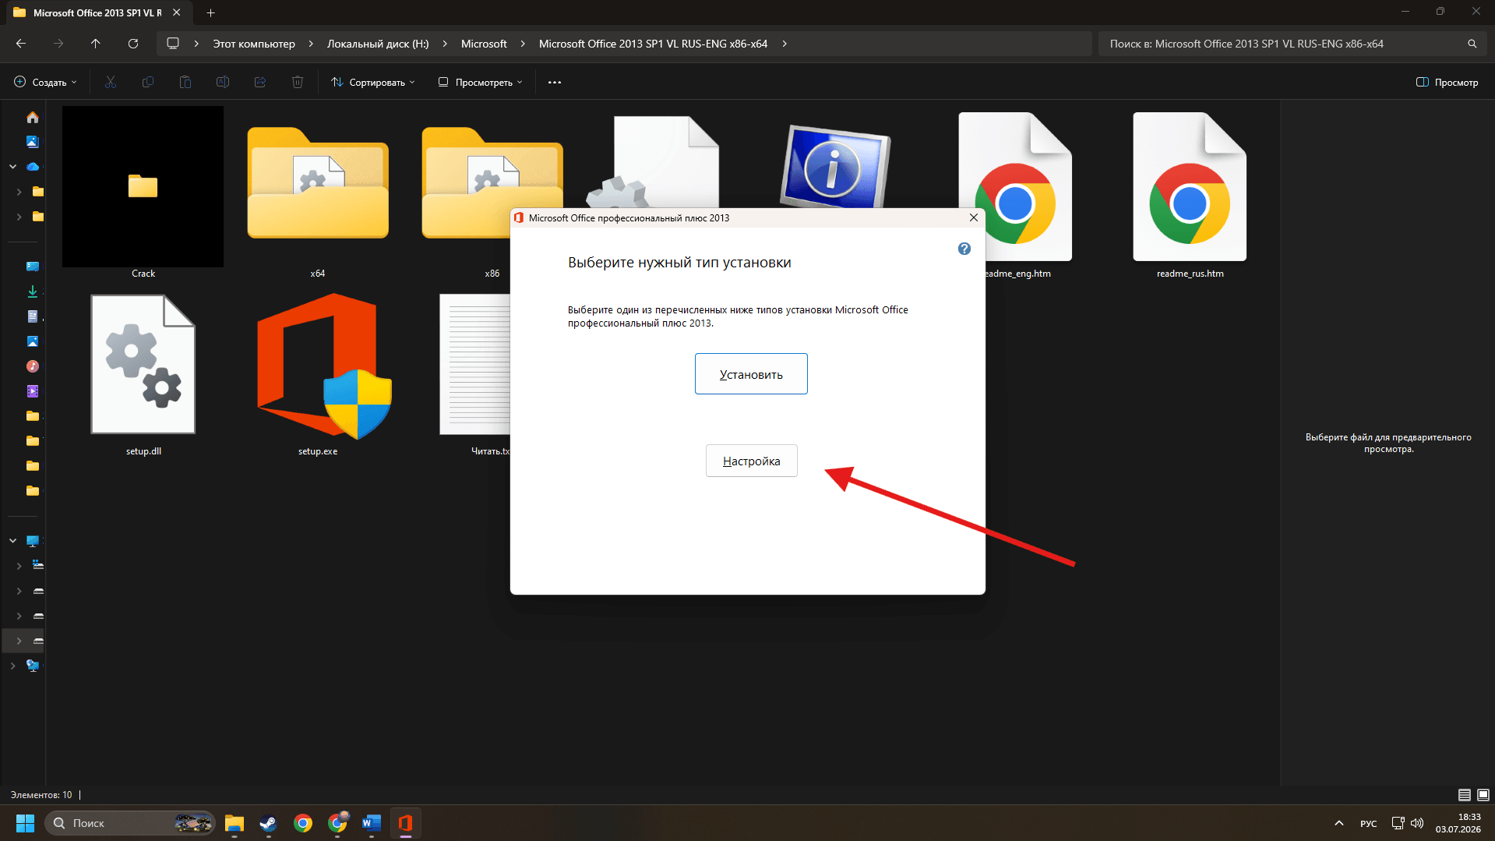1495x841 pixels.
Task: Select the Network icon in sidebar
Action: (x=33, y=666)
